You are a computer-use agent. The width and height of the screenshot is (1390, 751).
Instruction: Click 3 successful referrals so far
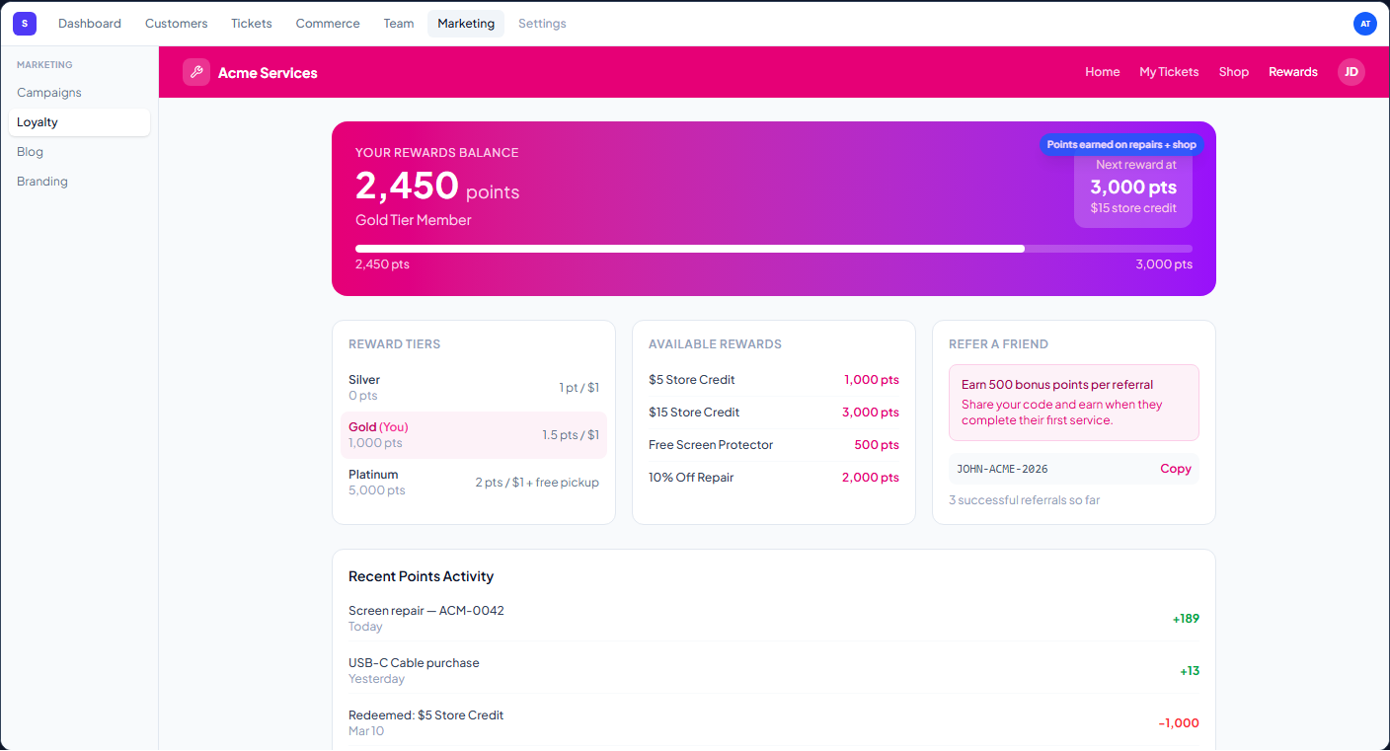pos(1024,500)
